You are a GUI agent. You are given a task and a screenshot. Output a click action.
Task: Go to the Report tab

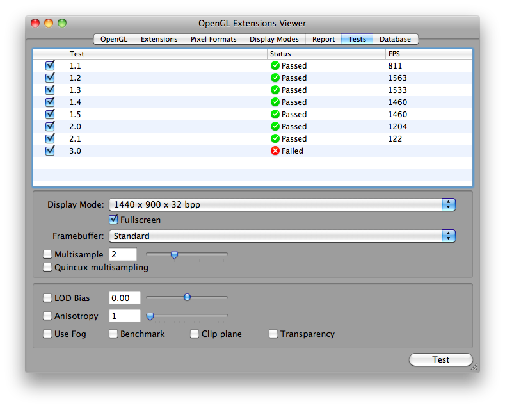pyautogui.click(x=323, y=39)
